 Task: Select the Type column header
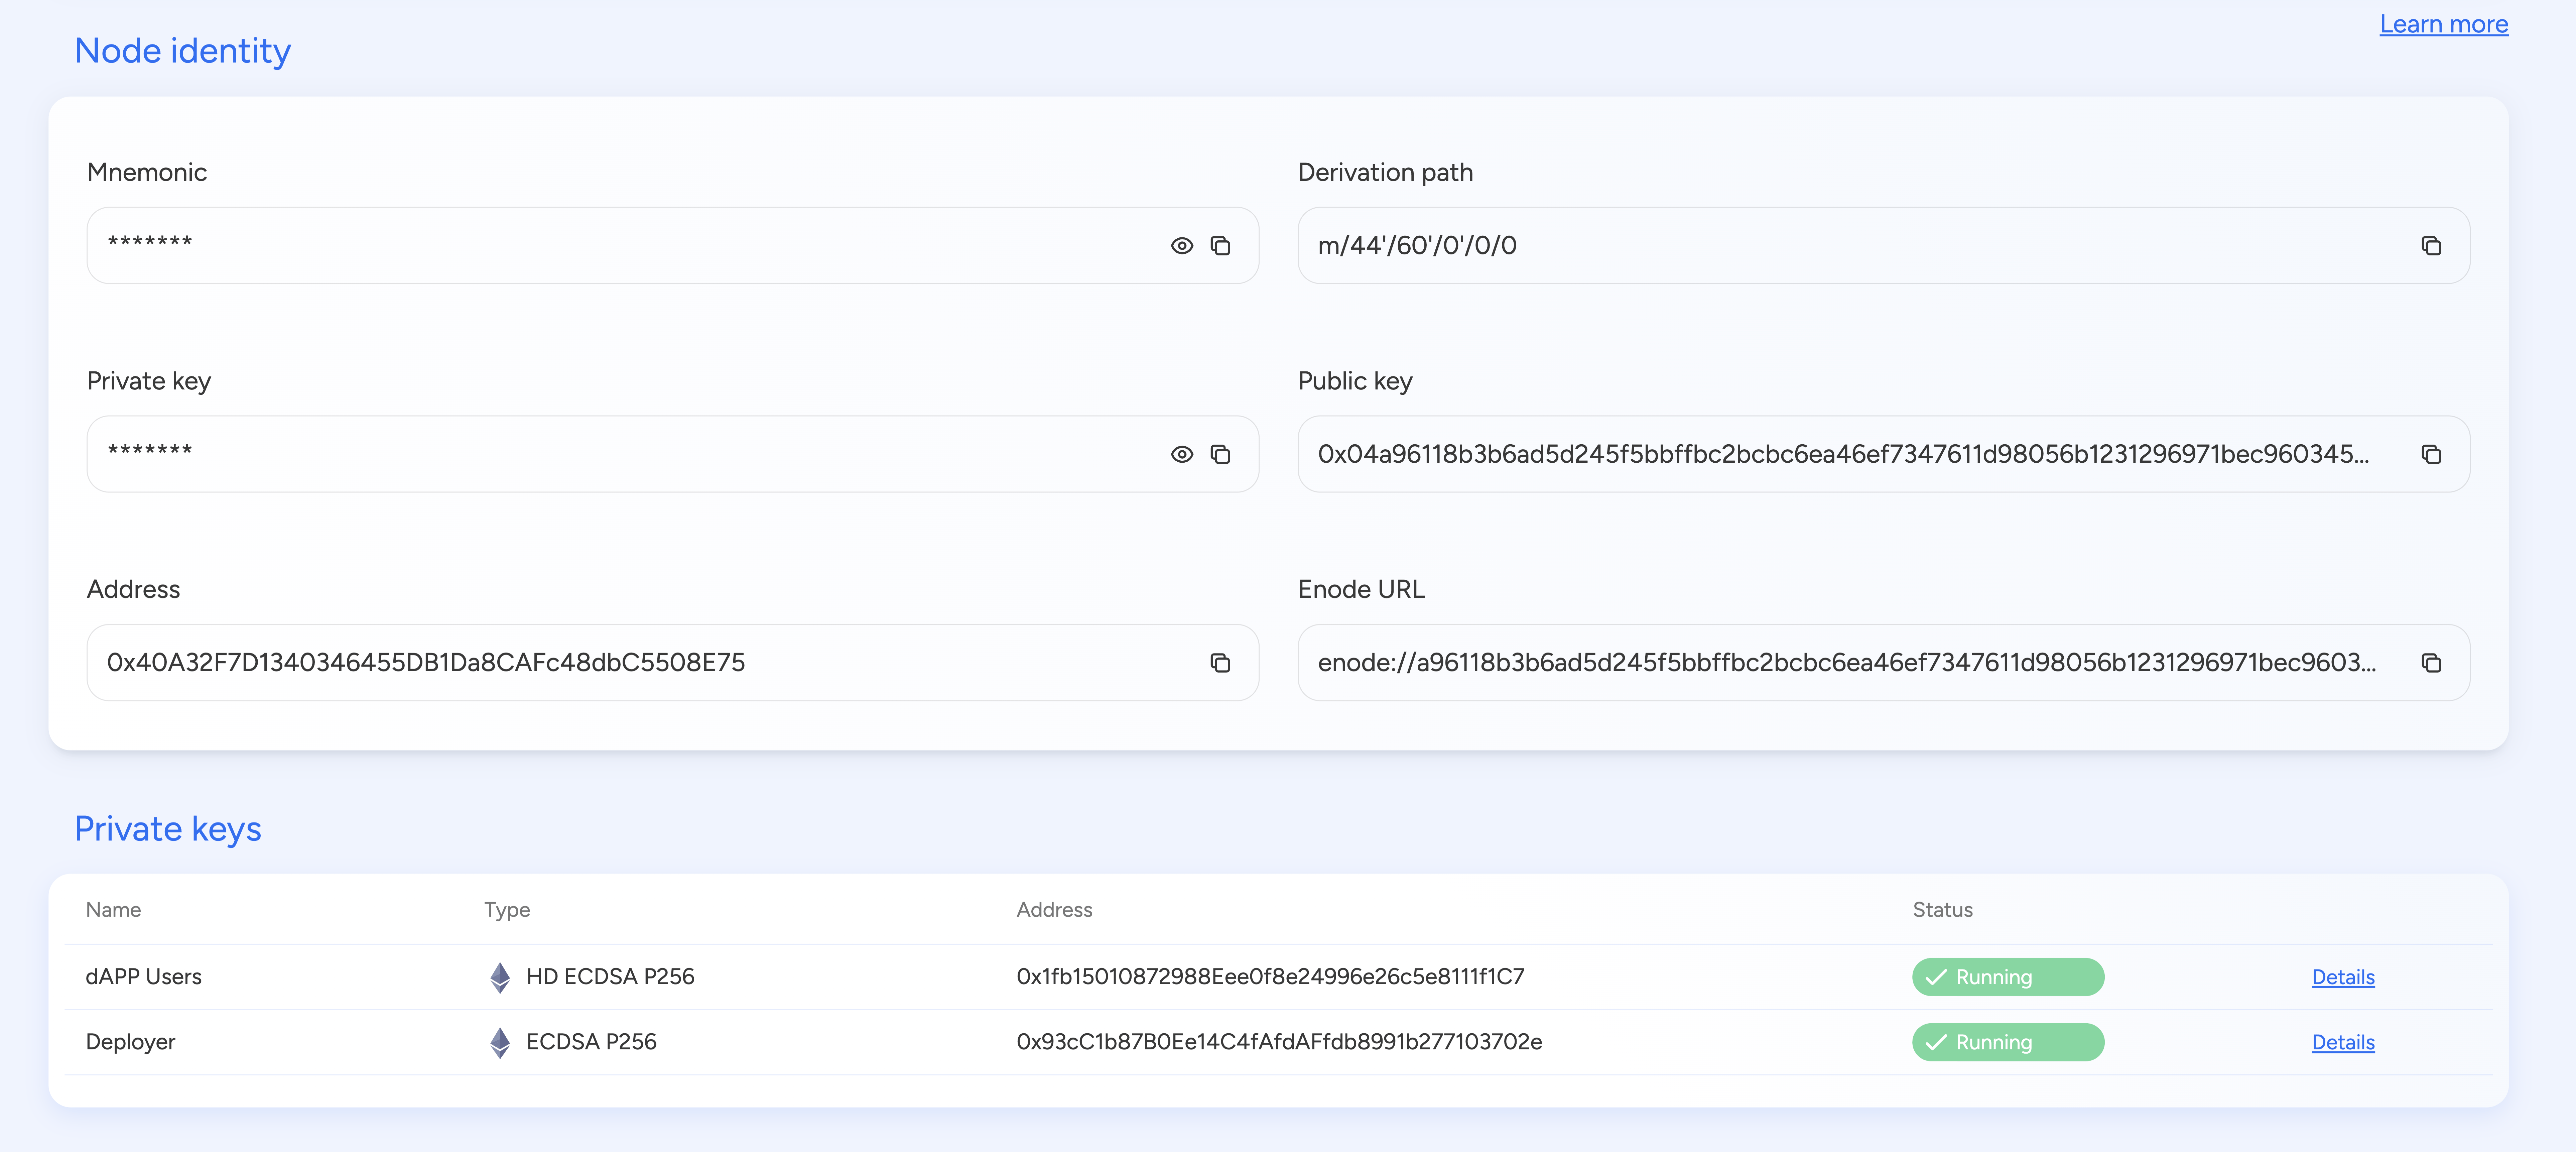pyautogui.click(x=507, y=910)
